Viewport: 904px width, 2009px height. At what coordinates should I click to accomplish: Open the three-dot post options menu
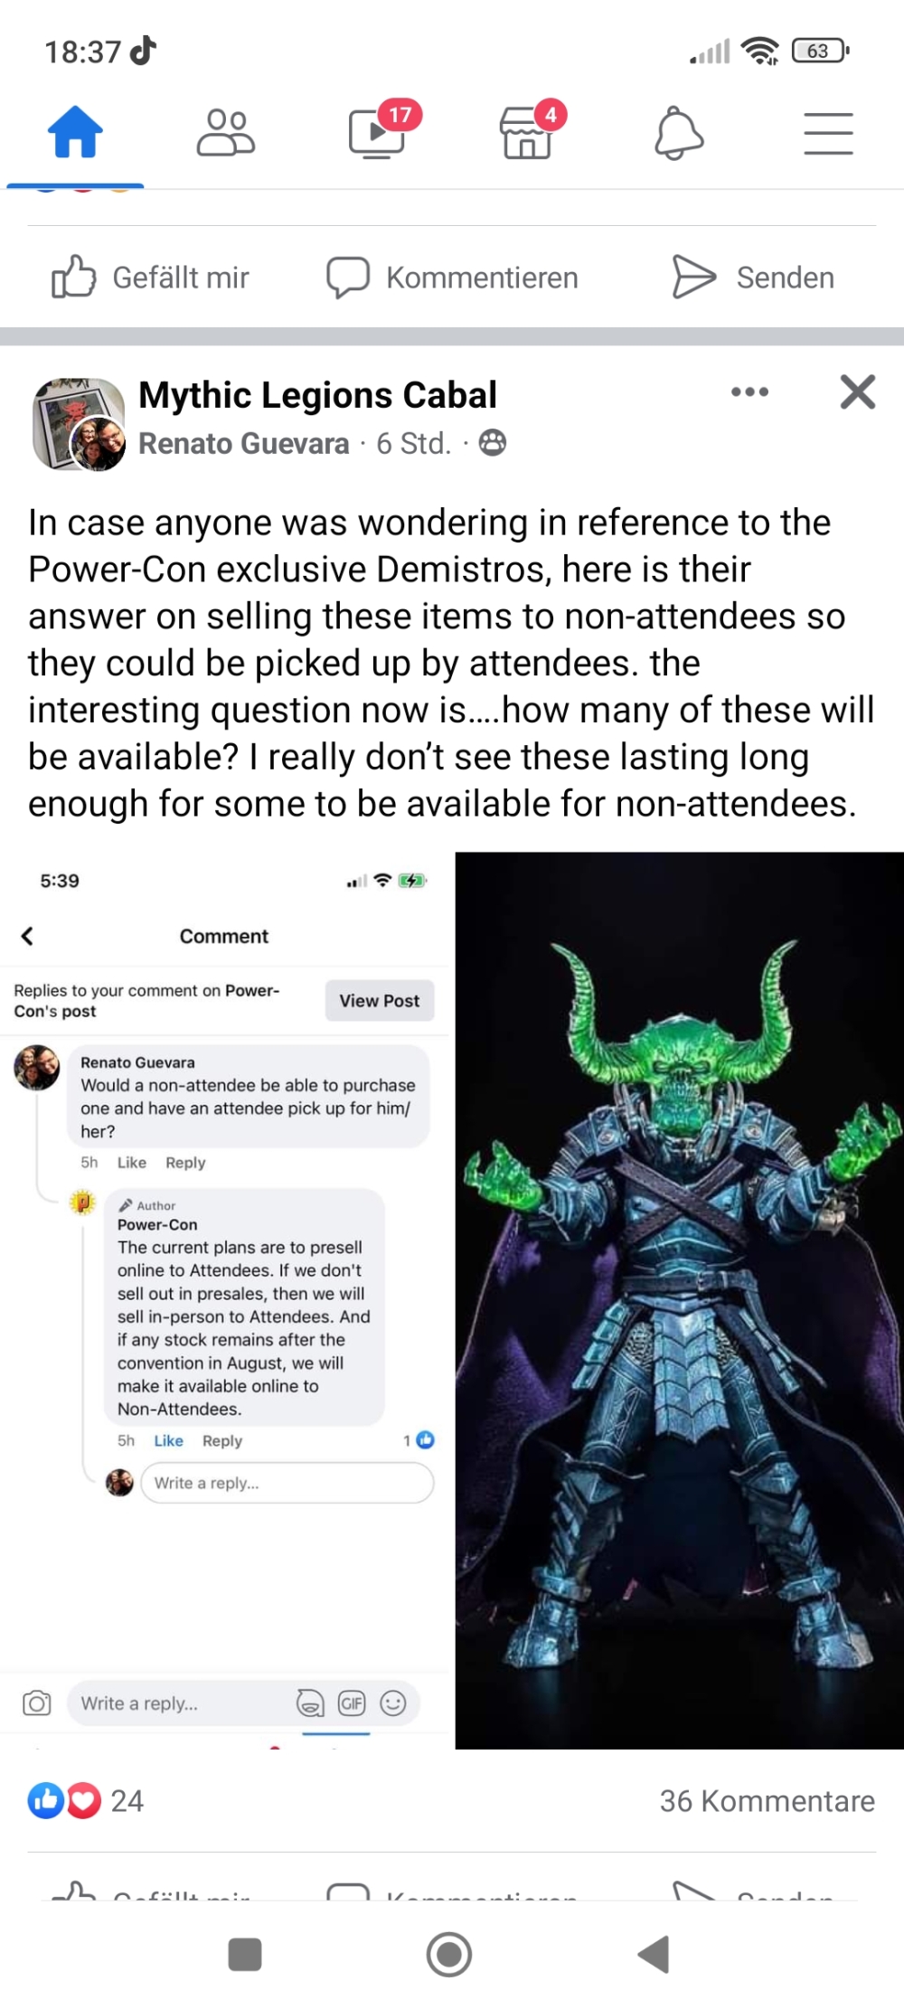[x=750, y=391]
